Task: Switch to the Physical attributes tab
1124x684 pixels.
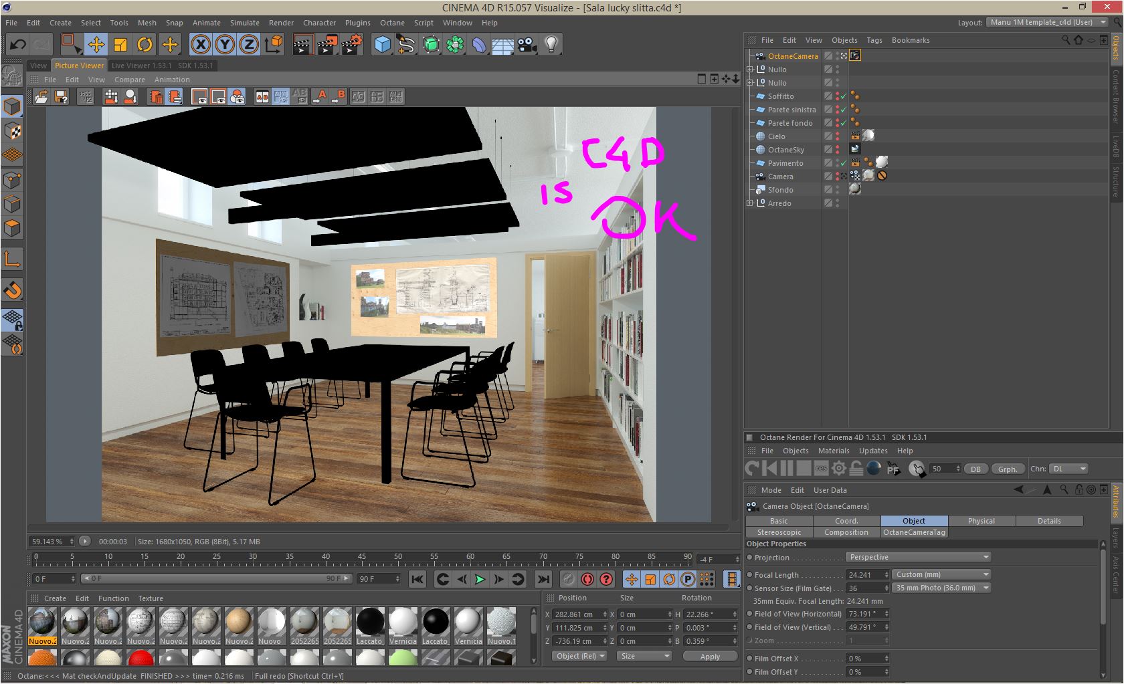Action: point(981,521)
